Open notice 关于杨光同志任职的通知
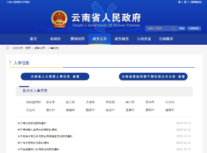 (x=32, y=123)
